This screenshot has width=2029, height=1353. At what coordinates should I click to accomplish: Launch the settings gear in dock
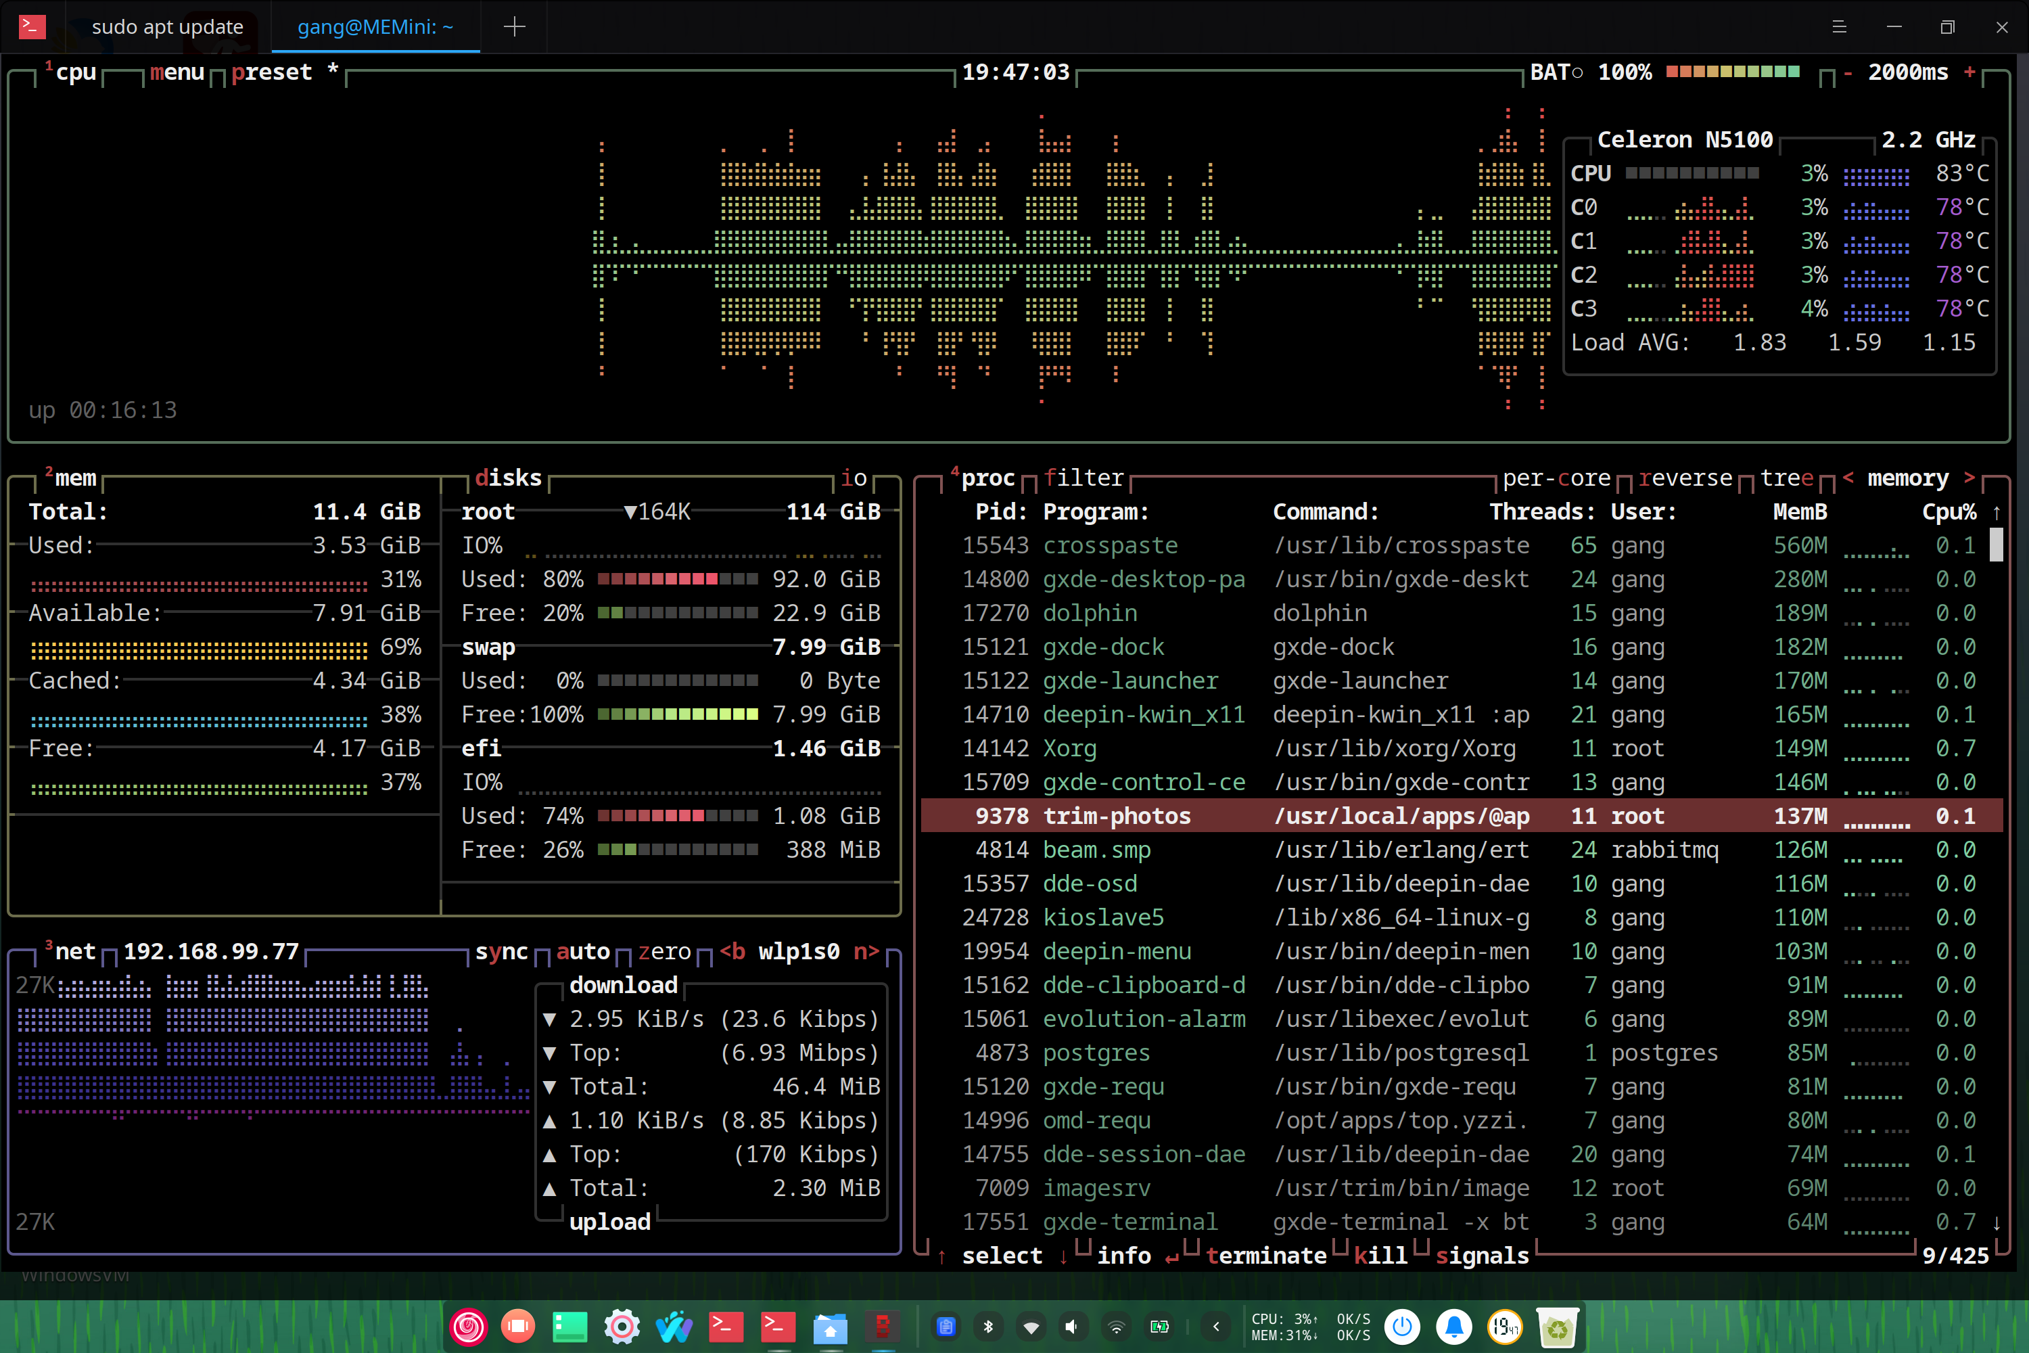622,1326
